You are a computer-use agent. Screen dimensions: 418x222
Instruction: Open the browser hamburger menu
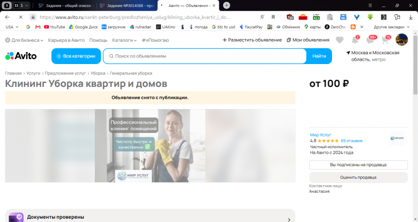(x=370, y=5)
